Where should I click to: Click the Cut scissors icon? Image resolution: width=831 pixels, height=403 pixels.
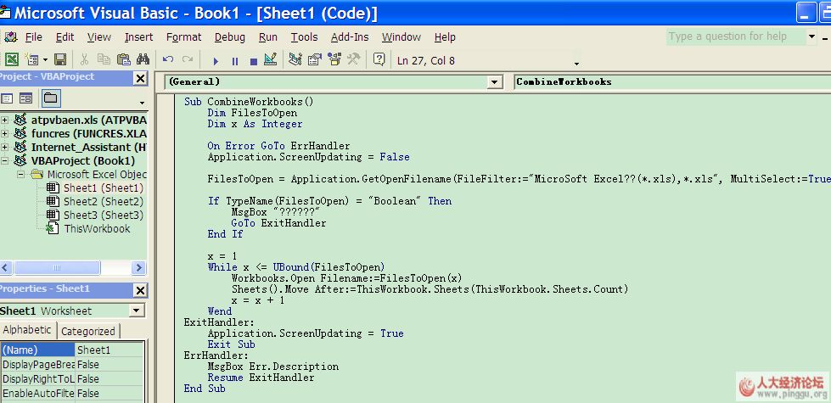[84, 59]
